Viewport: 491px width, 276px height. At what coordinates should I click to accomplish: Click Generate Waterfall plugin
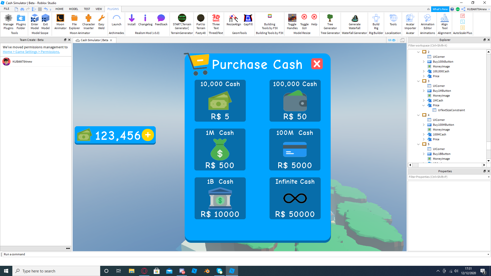click(354, 22)
